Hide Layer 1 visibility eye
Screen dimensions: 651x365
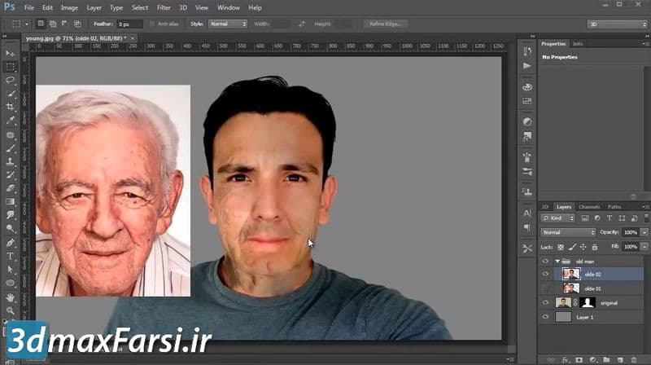(545, 317)
